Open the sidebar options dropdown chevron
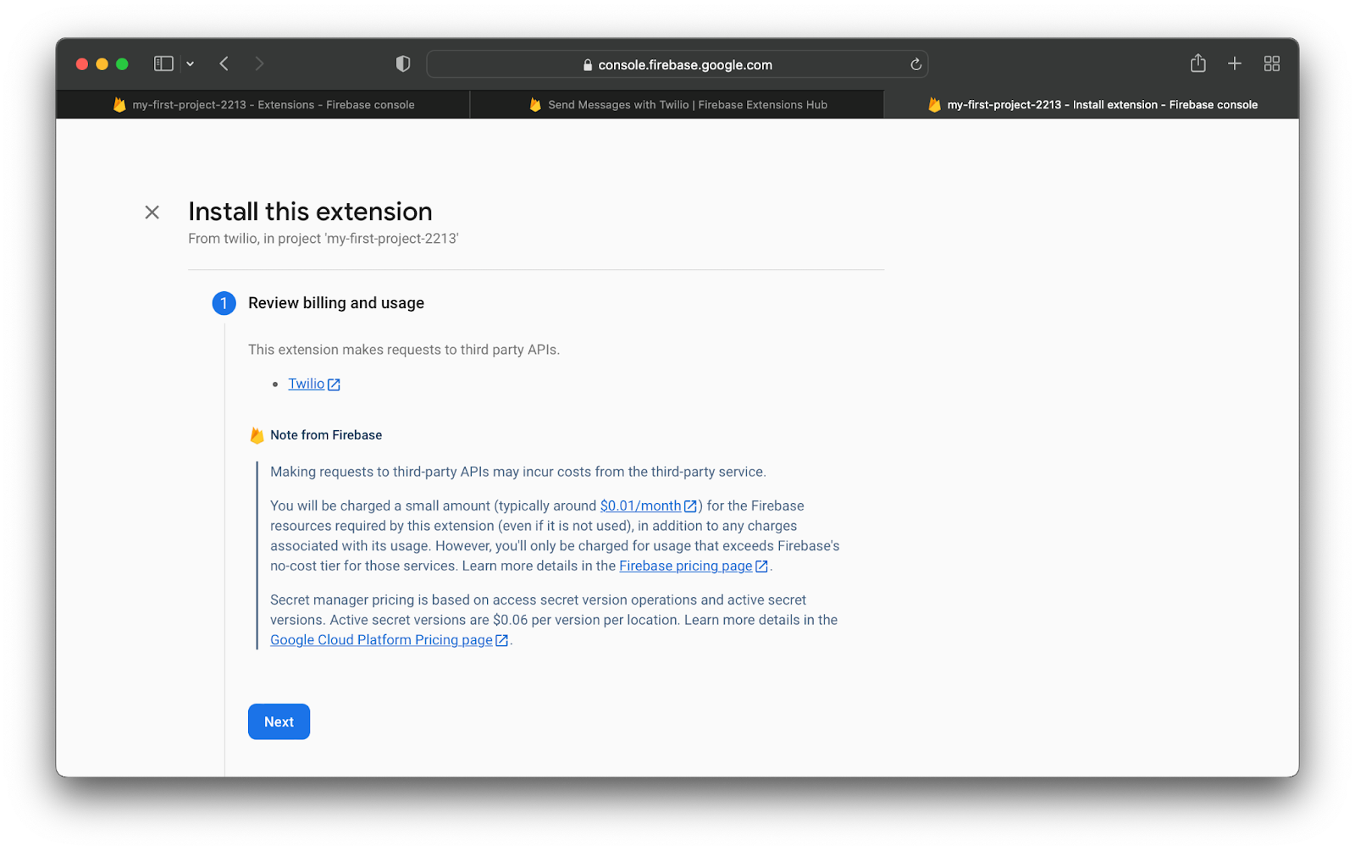The width and height of the screenshot is (1355, 851). (x=191, y=64)
